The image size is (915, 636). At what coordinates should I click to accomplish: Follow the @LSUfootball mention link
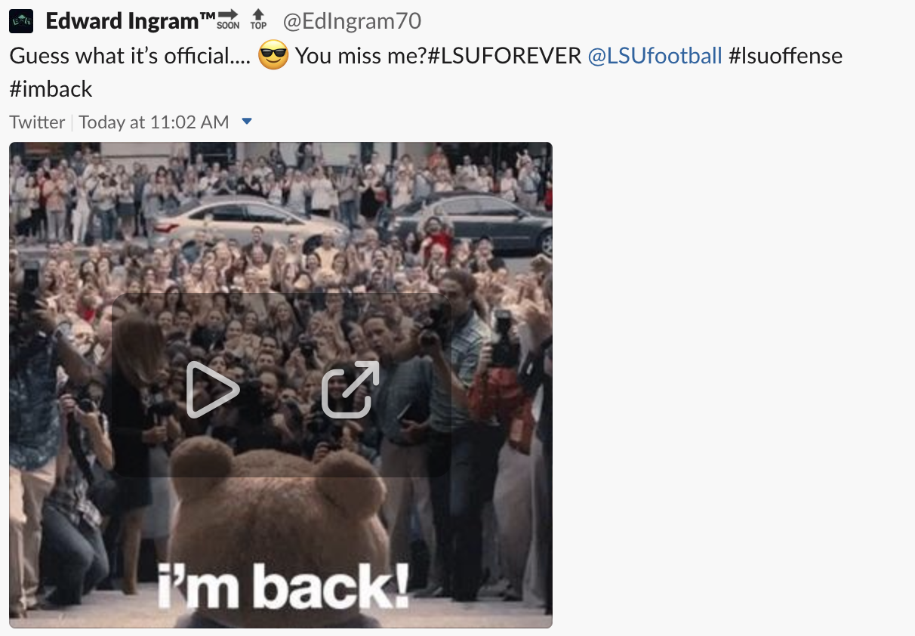tap(655, 56)
